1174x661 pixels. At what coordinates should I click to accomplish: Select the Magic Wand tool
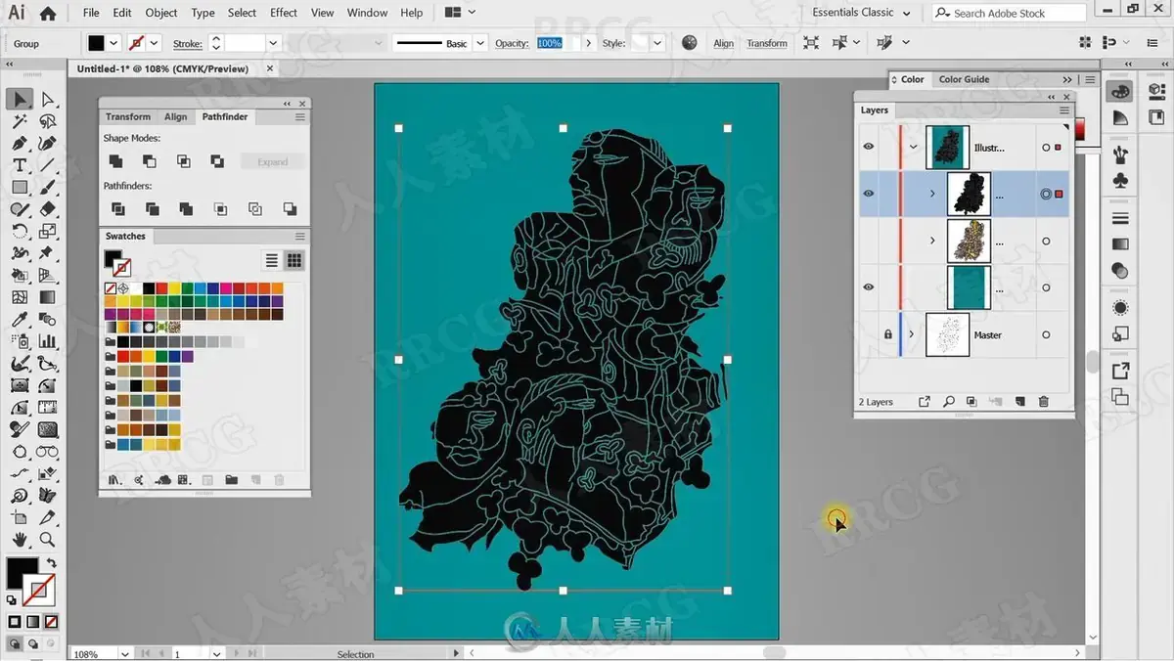(20, 121)
